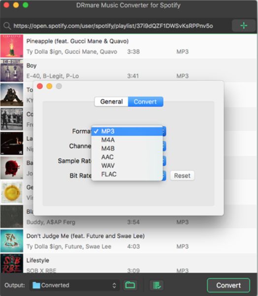The width and height of the screenshot is (258, 296).
Task: Open the Sample Rate dropdown arrow
Action: pyautogui.click(x=164, y=161)
